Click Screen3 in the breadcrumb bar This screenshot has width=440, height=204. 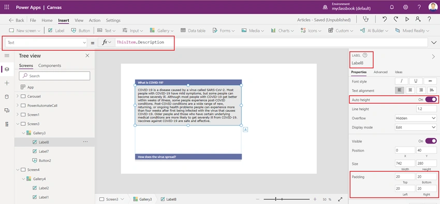point(112,199)
